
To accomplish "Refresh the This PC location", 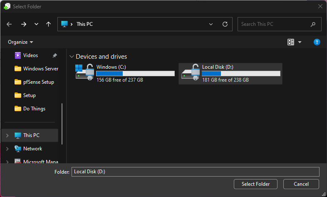I will point(225,24).
